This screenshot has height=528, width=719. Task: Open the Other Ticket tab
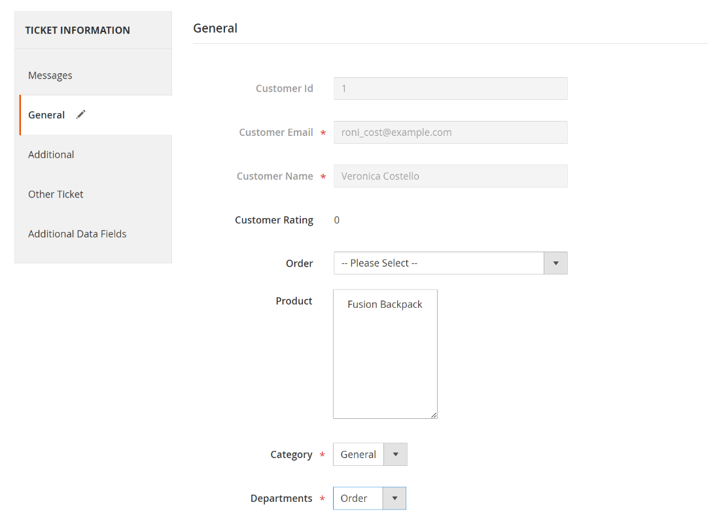(x=56, y=195)
